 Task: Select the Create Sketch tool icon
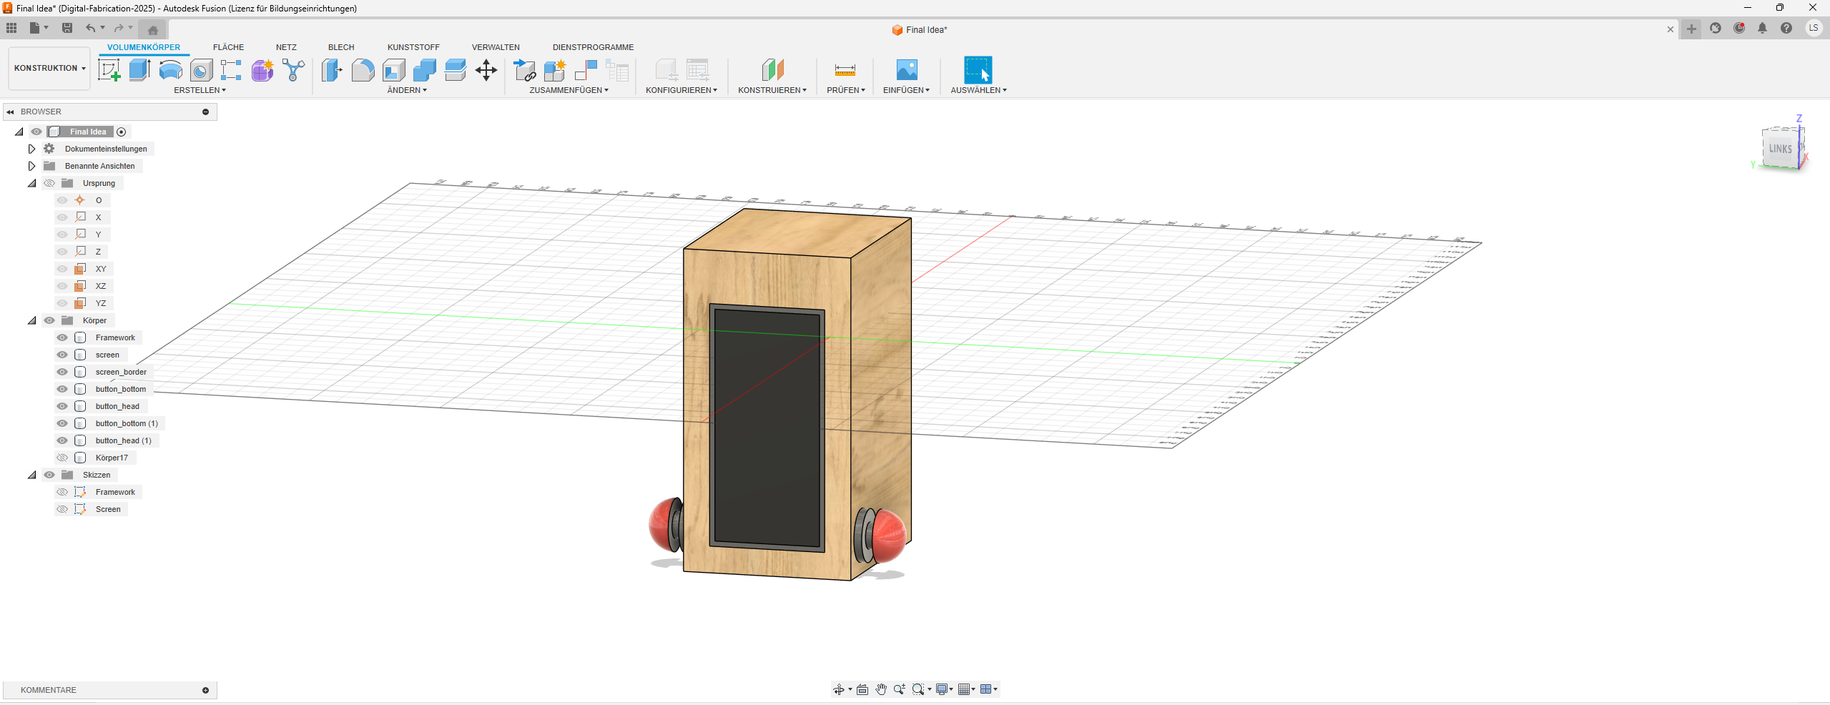click(109, 70)
